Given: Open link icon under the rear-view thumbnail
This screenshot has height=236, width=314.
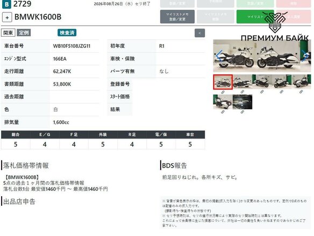Looking at the screenshot, I should (223, 112).
